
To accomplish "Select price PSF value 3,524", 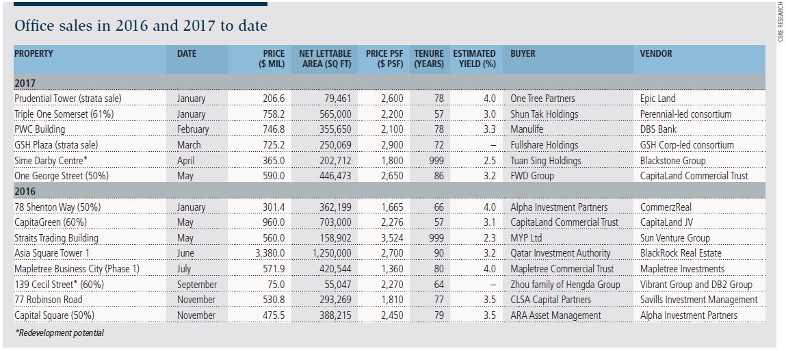I will coord(393,237).
